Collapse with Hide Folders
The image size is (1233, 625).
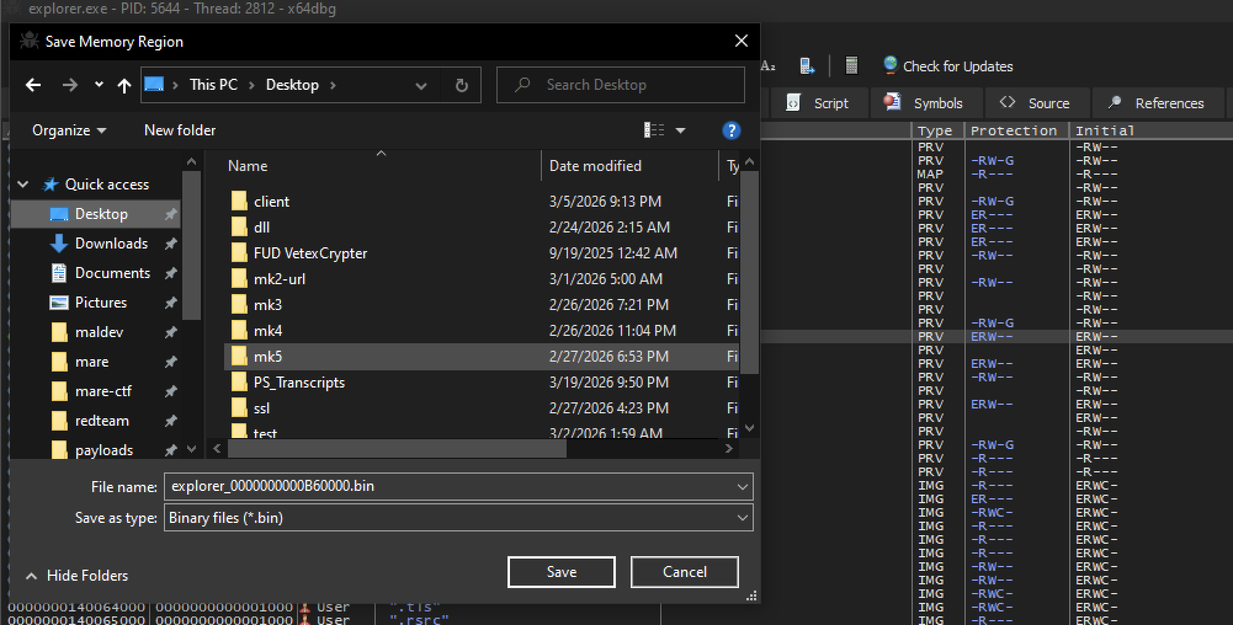click(77, 576)
